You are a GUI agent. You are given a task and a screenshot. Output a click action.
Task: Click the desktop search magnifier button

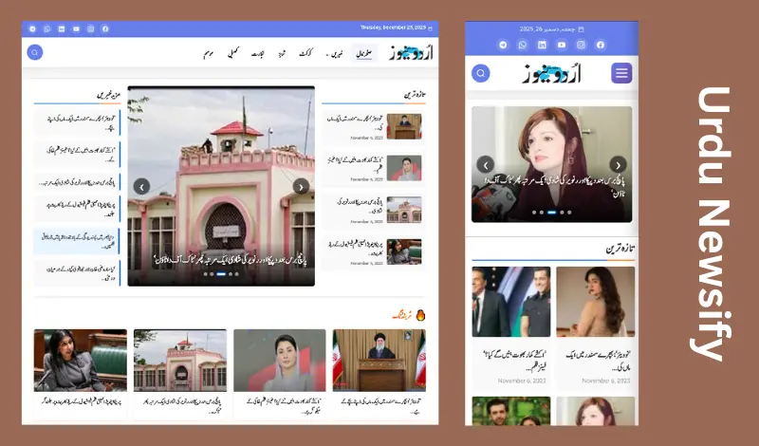coord(35,52)
